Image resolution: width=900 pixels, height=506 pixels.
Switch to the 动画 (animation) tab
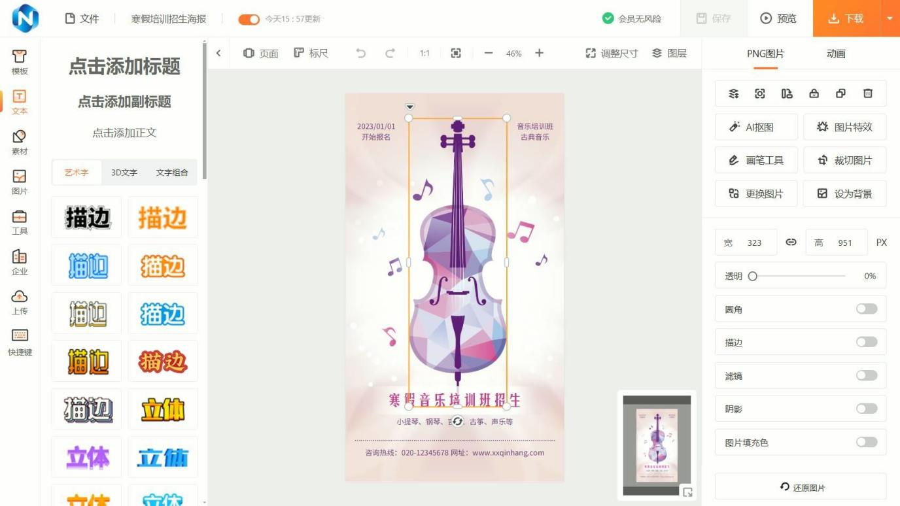pyautogui.click(x=835, y=54)
